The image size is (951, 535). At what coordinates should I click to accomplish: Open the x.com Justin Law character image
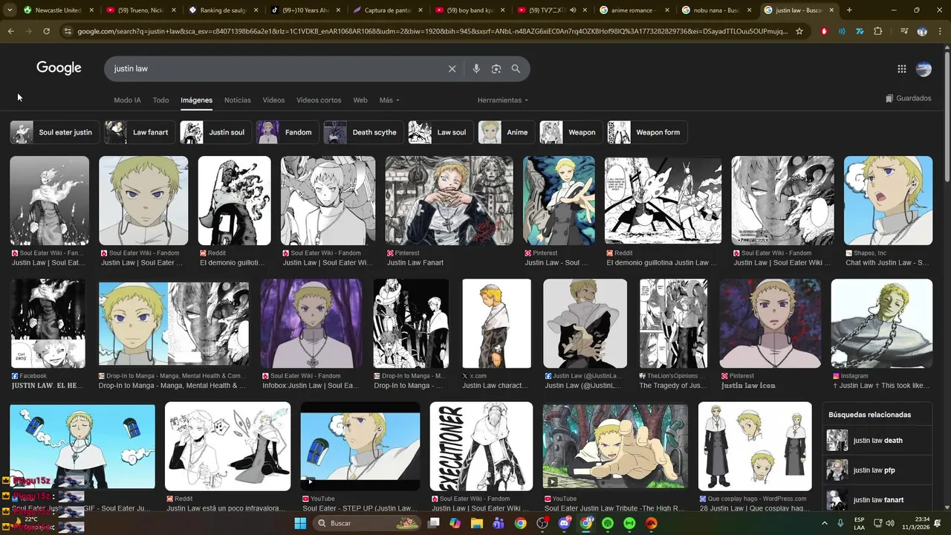pos(496,323)
